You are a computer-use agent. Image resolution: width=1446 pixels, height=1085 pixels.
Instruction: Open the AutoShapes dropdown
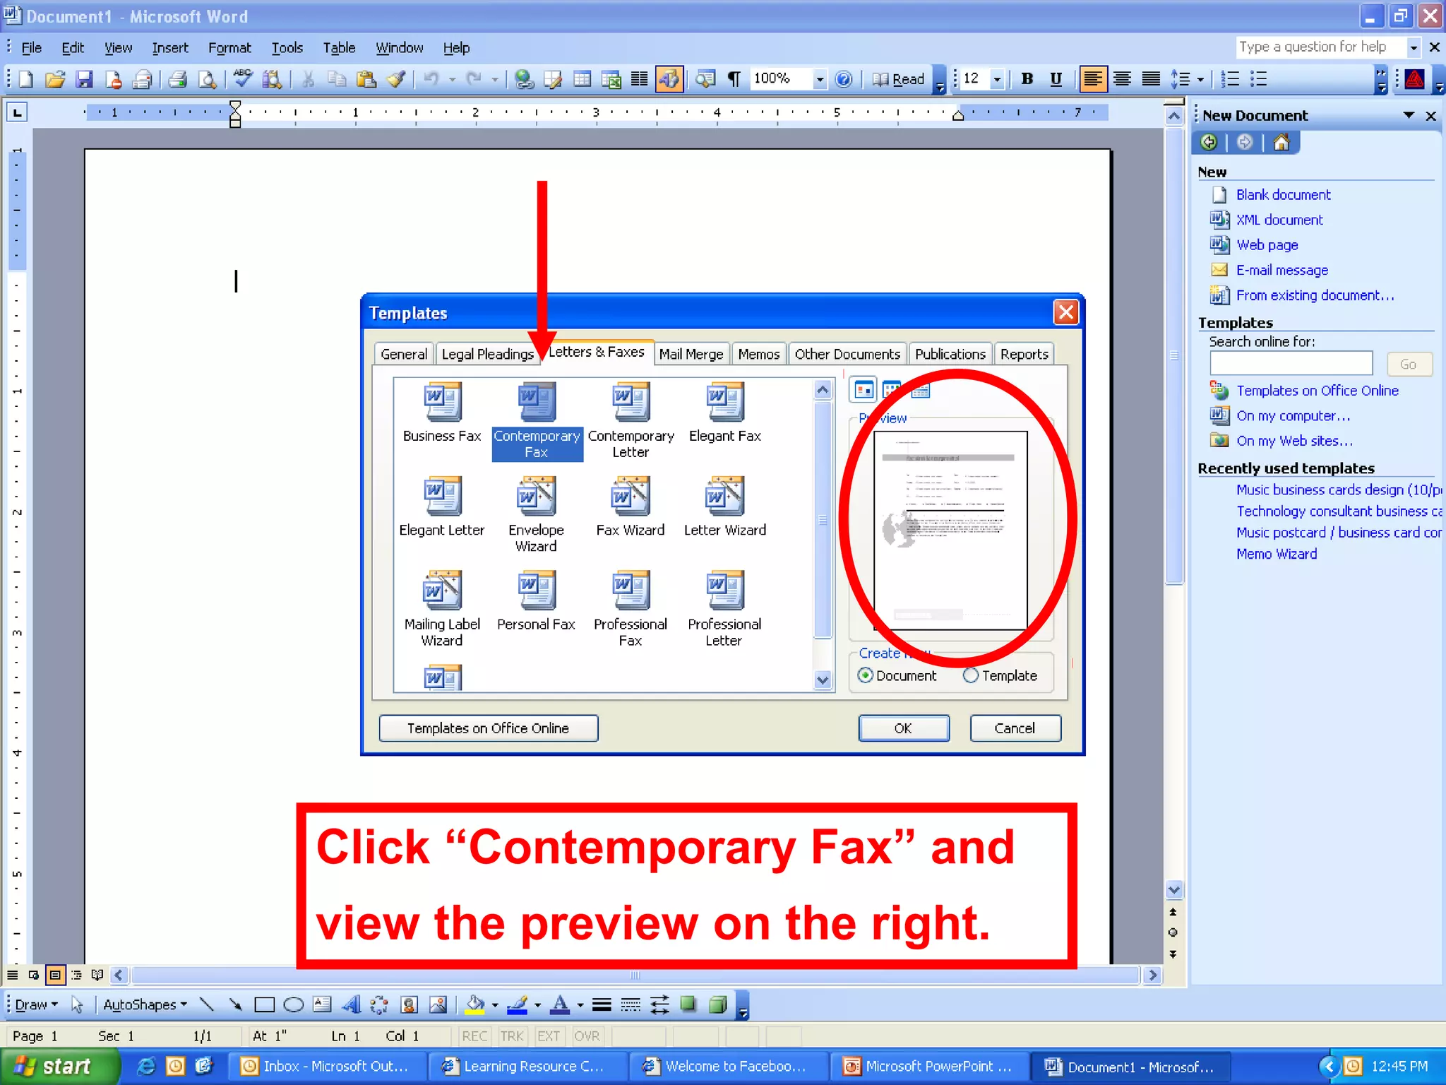145,1004
